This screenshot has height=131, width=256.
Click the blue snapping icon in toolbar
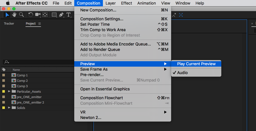click(x=181, y=15)
